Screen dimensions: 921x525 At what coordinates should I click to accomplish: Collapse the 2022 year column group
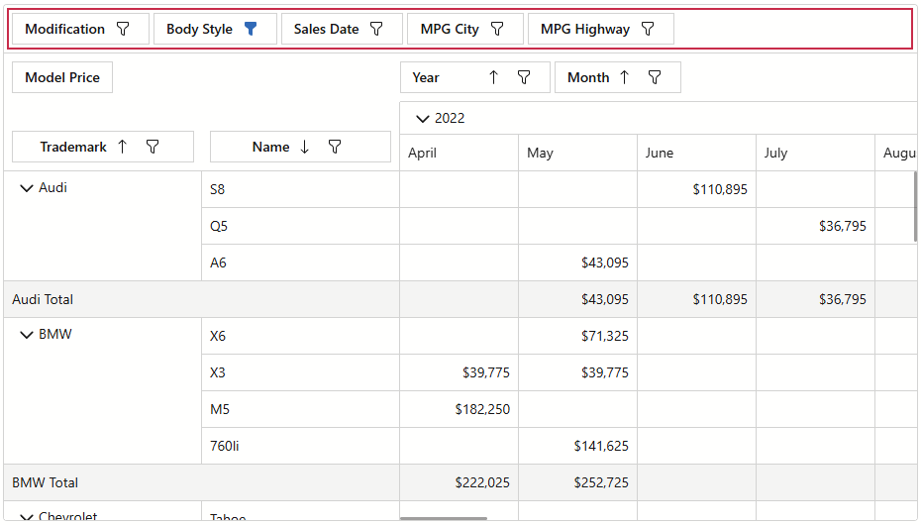pyautogui.click(x=423, y=119)
